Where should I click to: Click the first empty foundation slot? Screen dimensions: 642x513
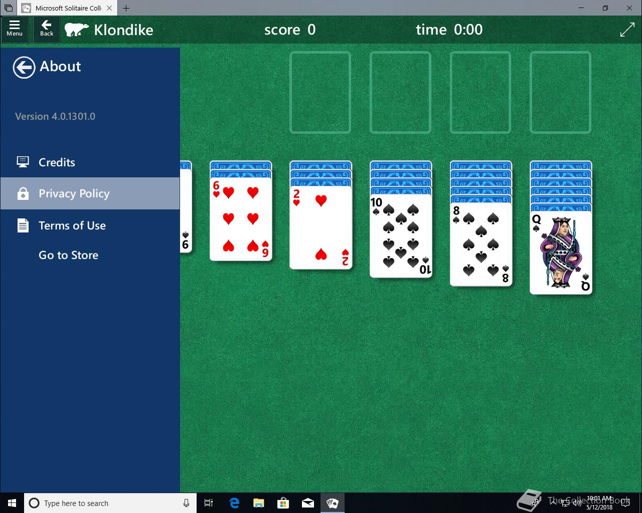coord(320,93)
